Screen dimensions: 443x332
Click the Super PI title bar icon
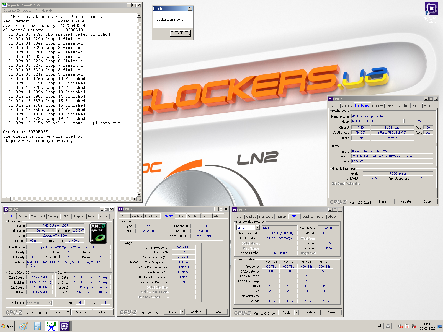point(4,5)
